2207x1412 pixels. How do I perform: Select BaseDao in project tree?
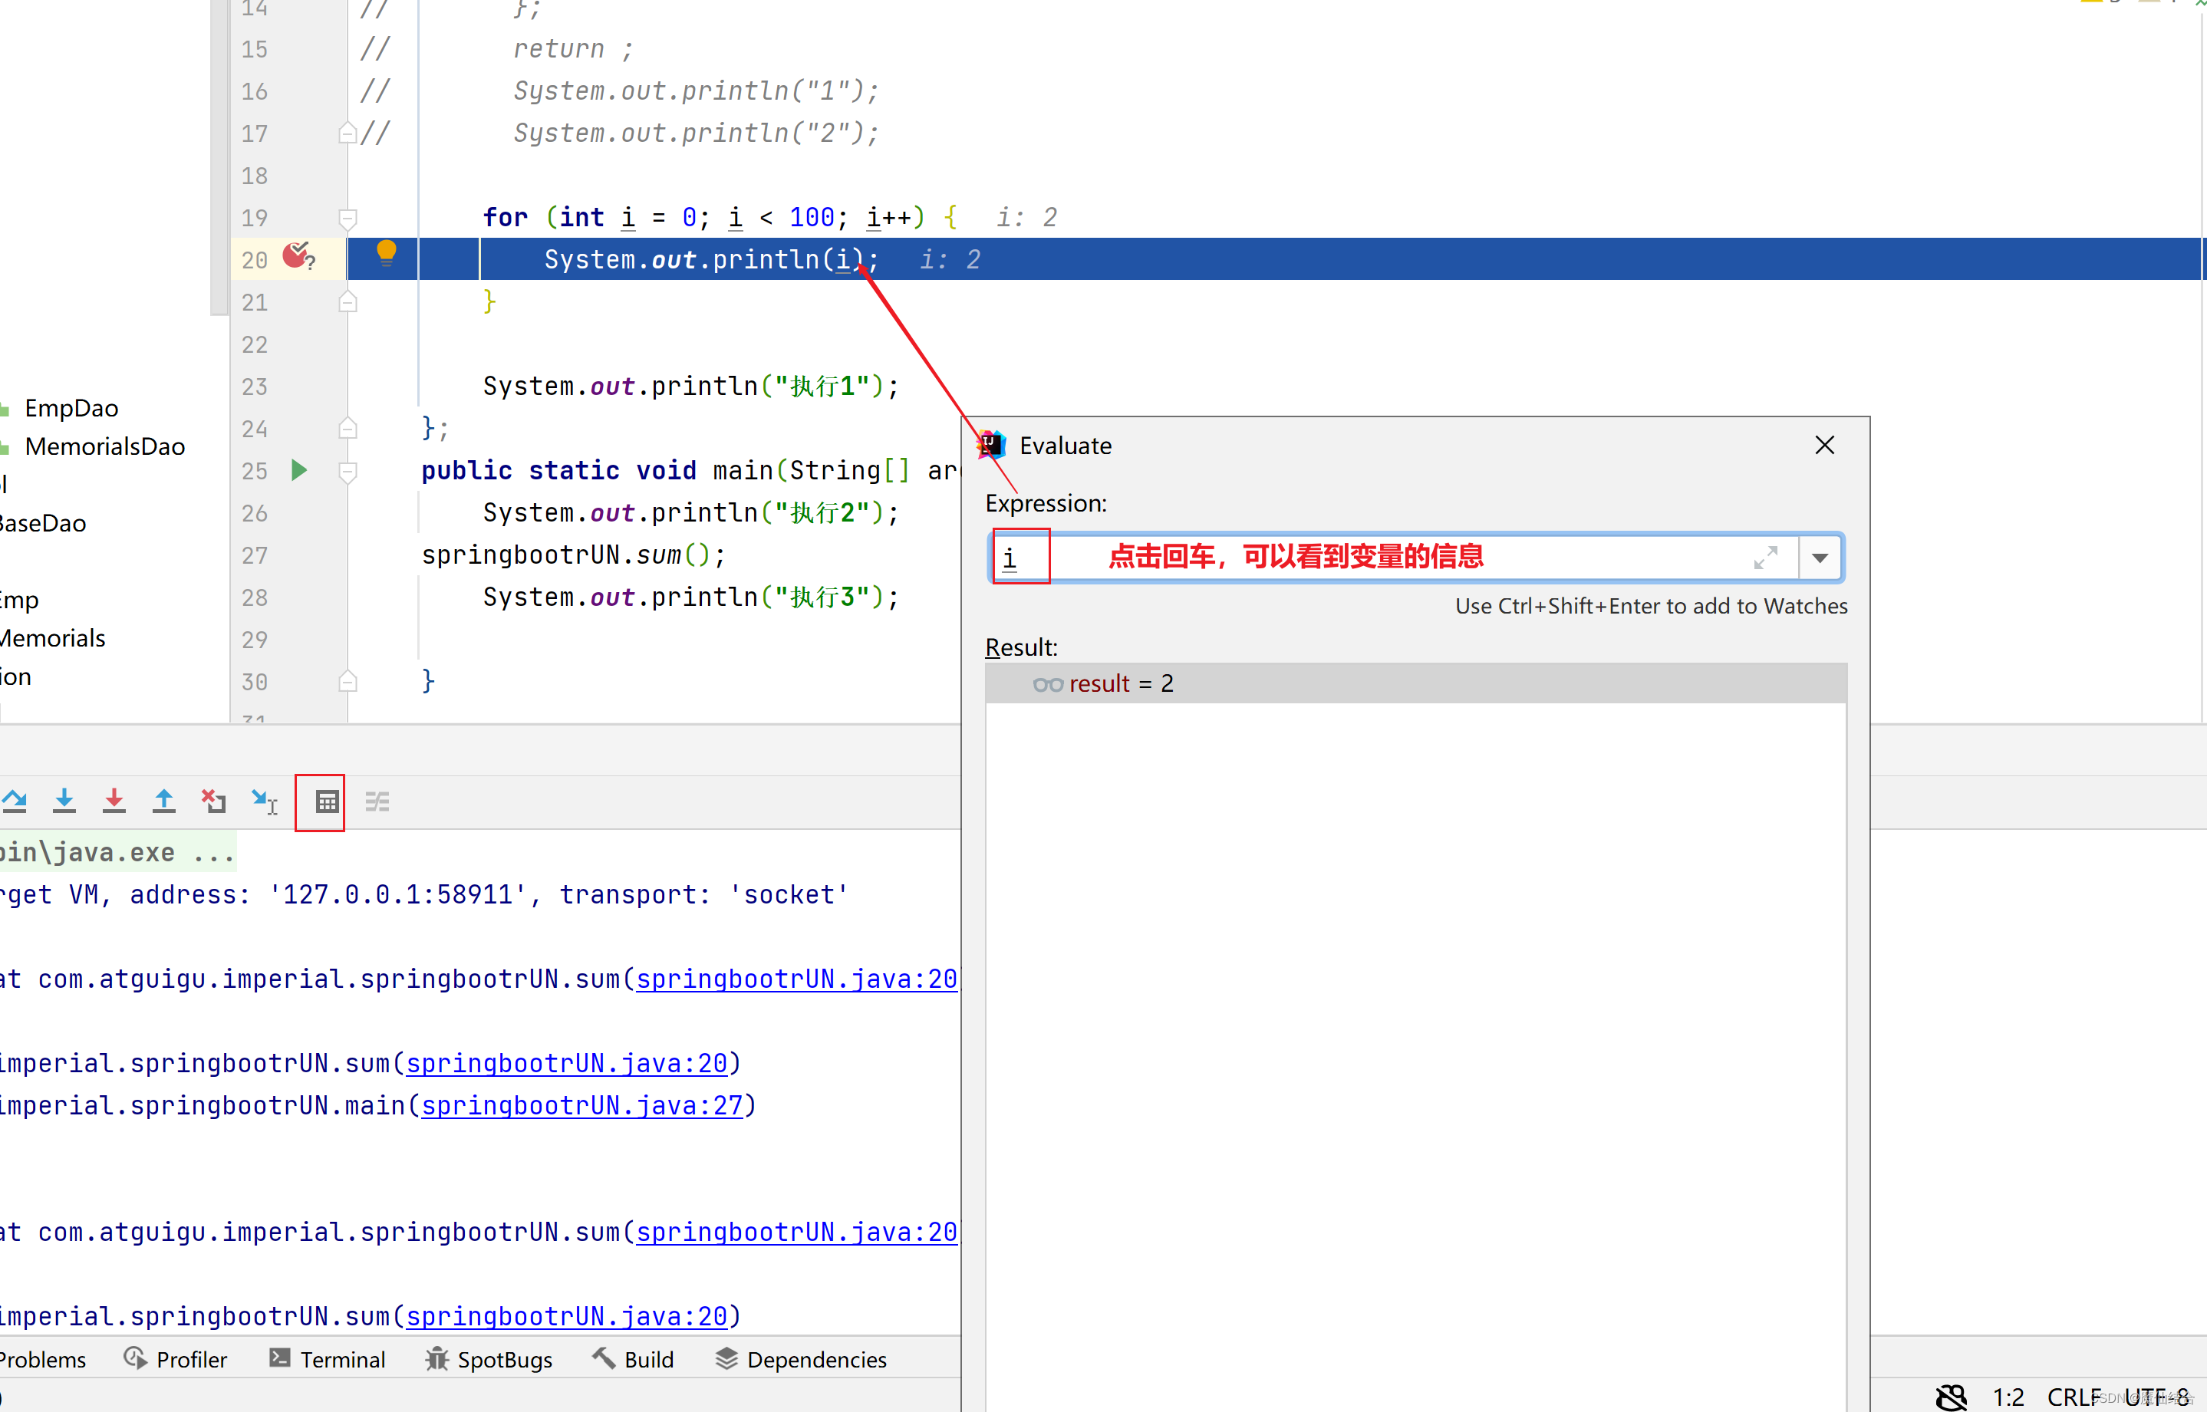[x=42, y=524]
